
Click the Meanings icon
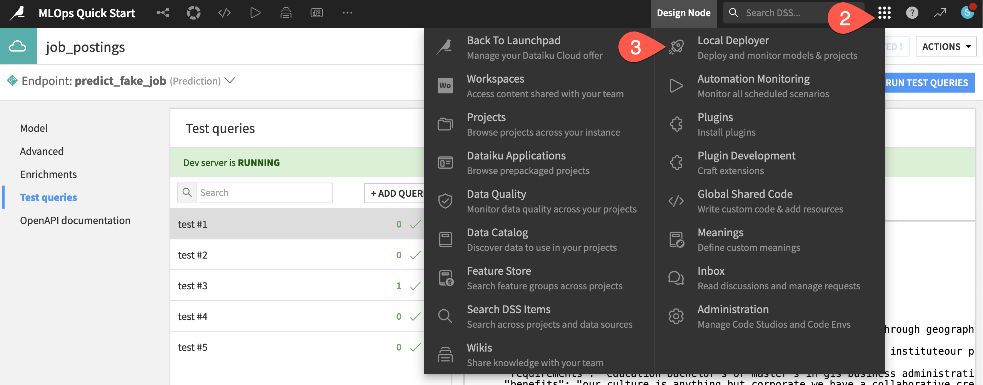tap(676, 239)
